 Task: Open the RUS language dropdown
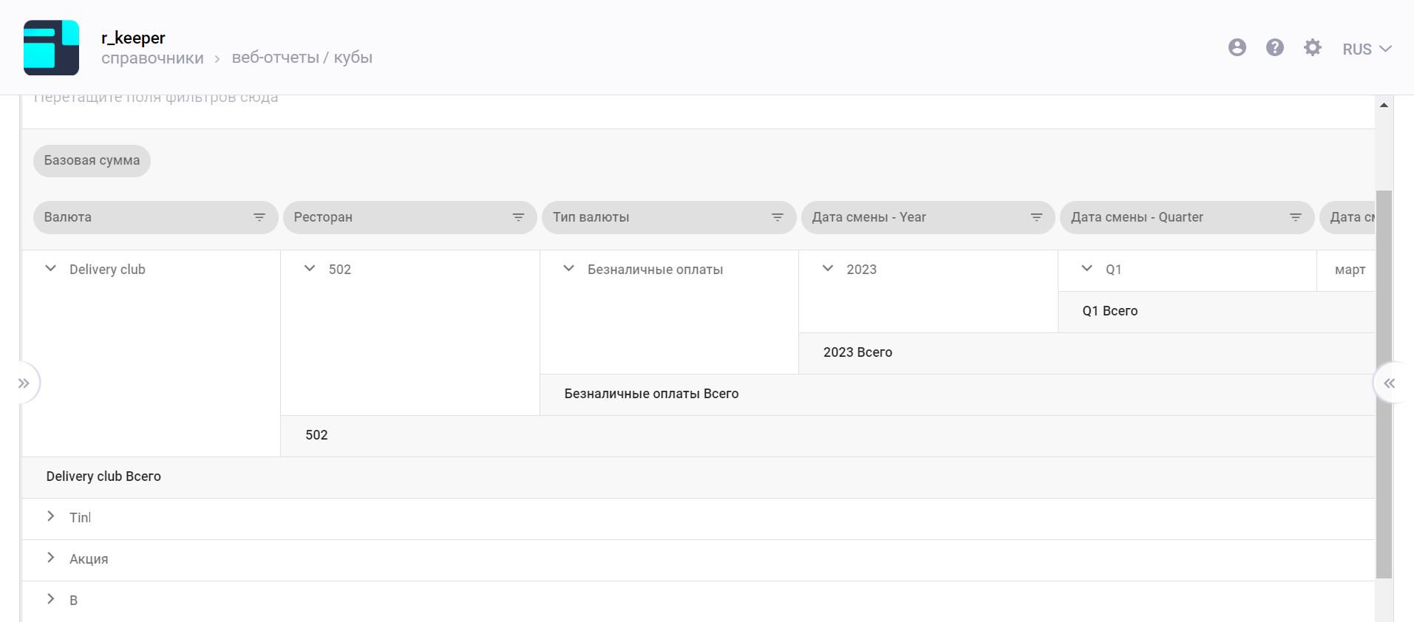(x=1367, y=49)
